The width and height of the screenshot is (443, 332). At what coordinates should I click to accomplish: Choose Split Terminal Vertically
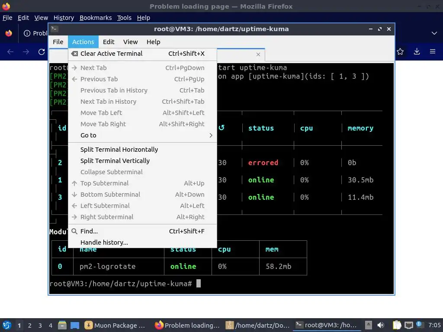[142, 161]
